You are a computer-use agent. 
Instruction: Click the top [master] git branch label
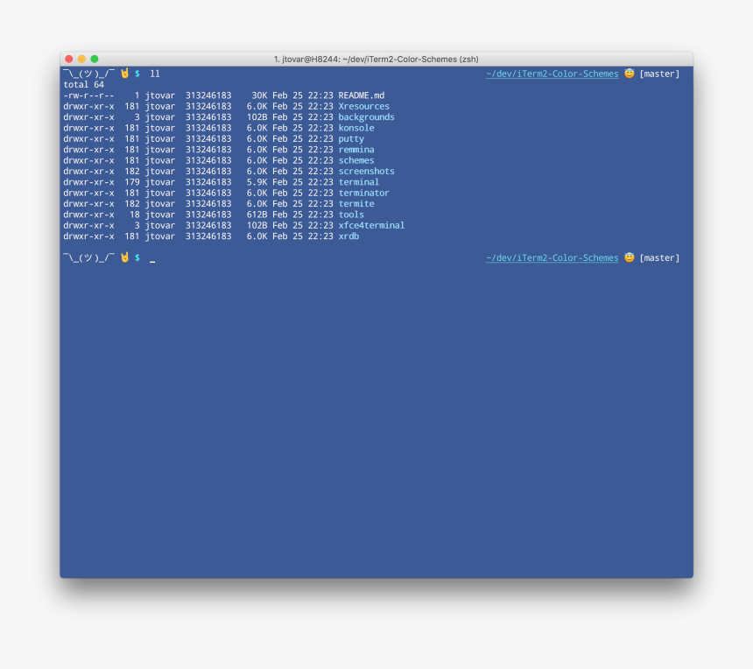(659, 74)
